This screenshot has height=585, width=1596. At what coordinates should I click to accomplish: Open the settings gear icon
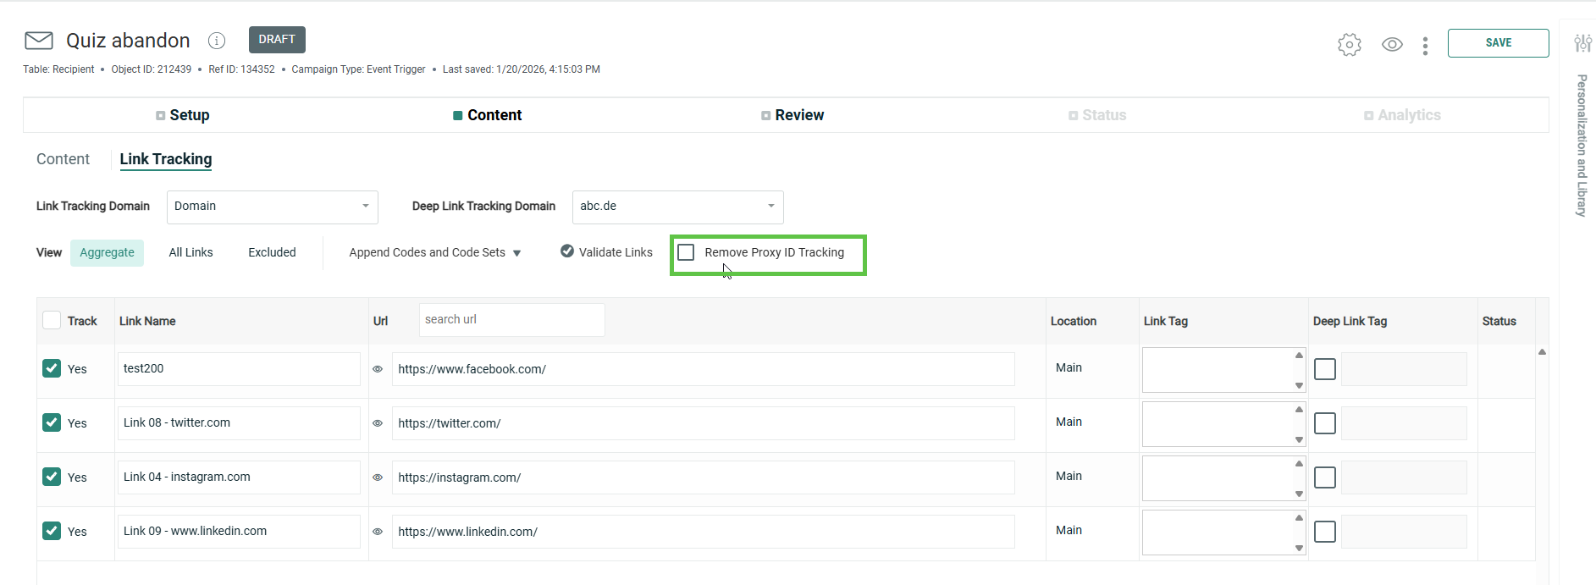[x=1349, y=44]
